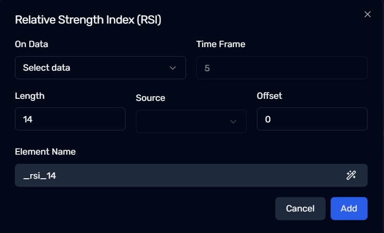Place the cursor on the "_rsi_14" text
The width and height of the screenshot is (384, 233).
point(39,176)
